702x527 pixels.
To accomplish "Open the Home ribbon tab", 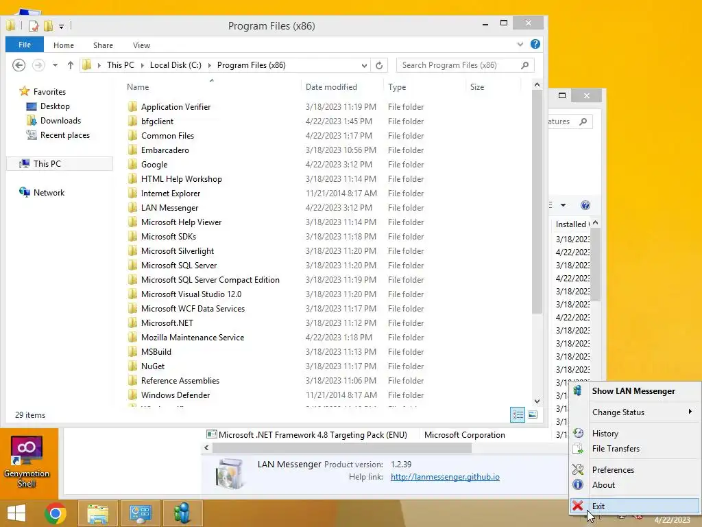I will click(64, 45).
